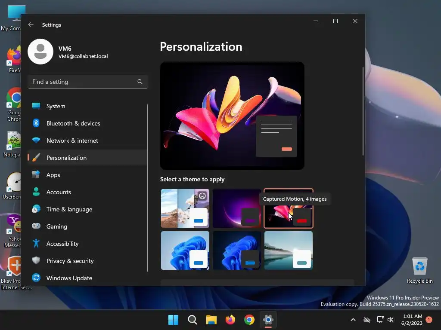Apply the Windows Spotlight beach theme
This screenshot has width=441, height=330.
coord(185,208)
